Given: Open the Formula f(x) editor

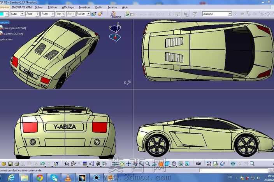Looking at the screenshot, I should click(67, 163).
